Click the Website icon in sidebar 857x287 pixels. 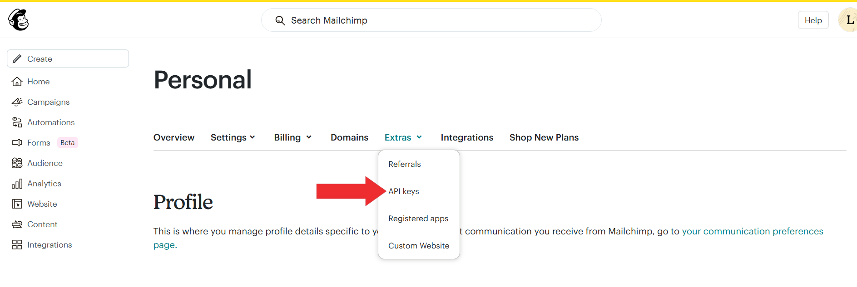pos(17,204)
